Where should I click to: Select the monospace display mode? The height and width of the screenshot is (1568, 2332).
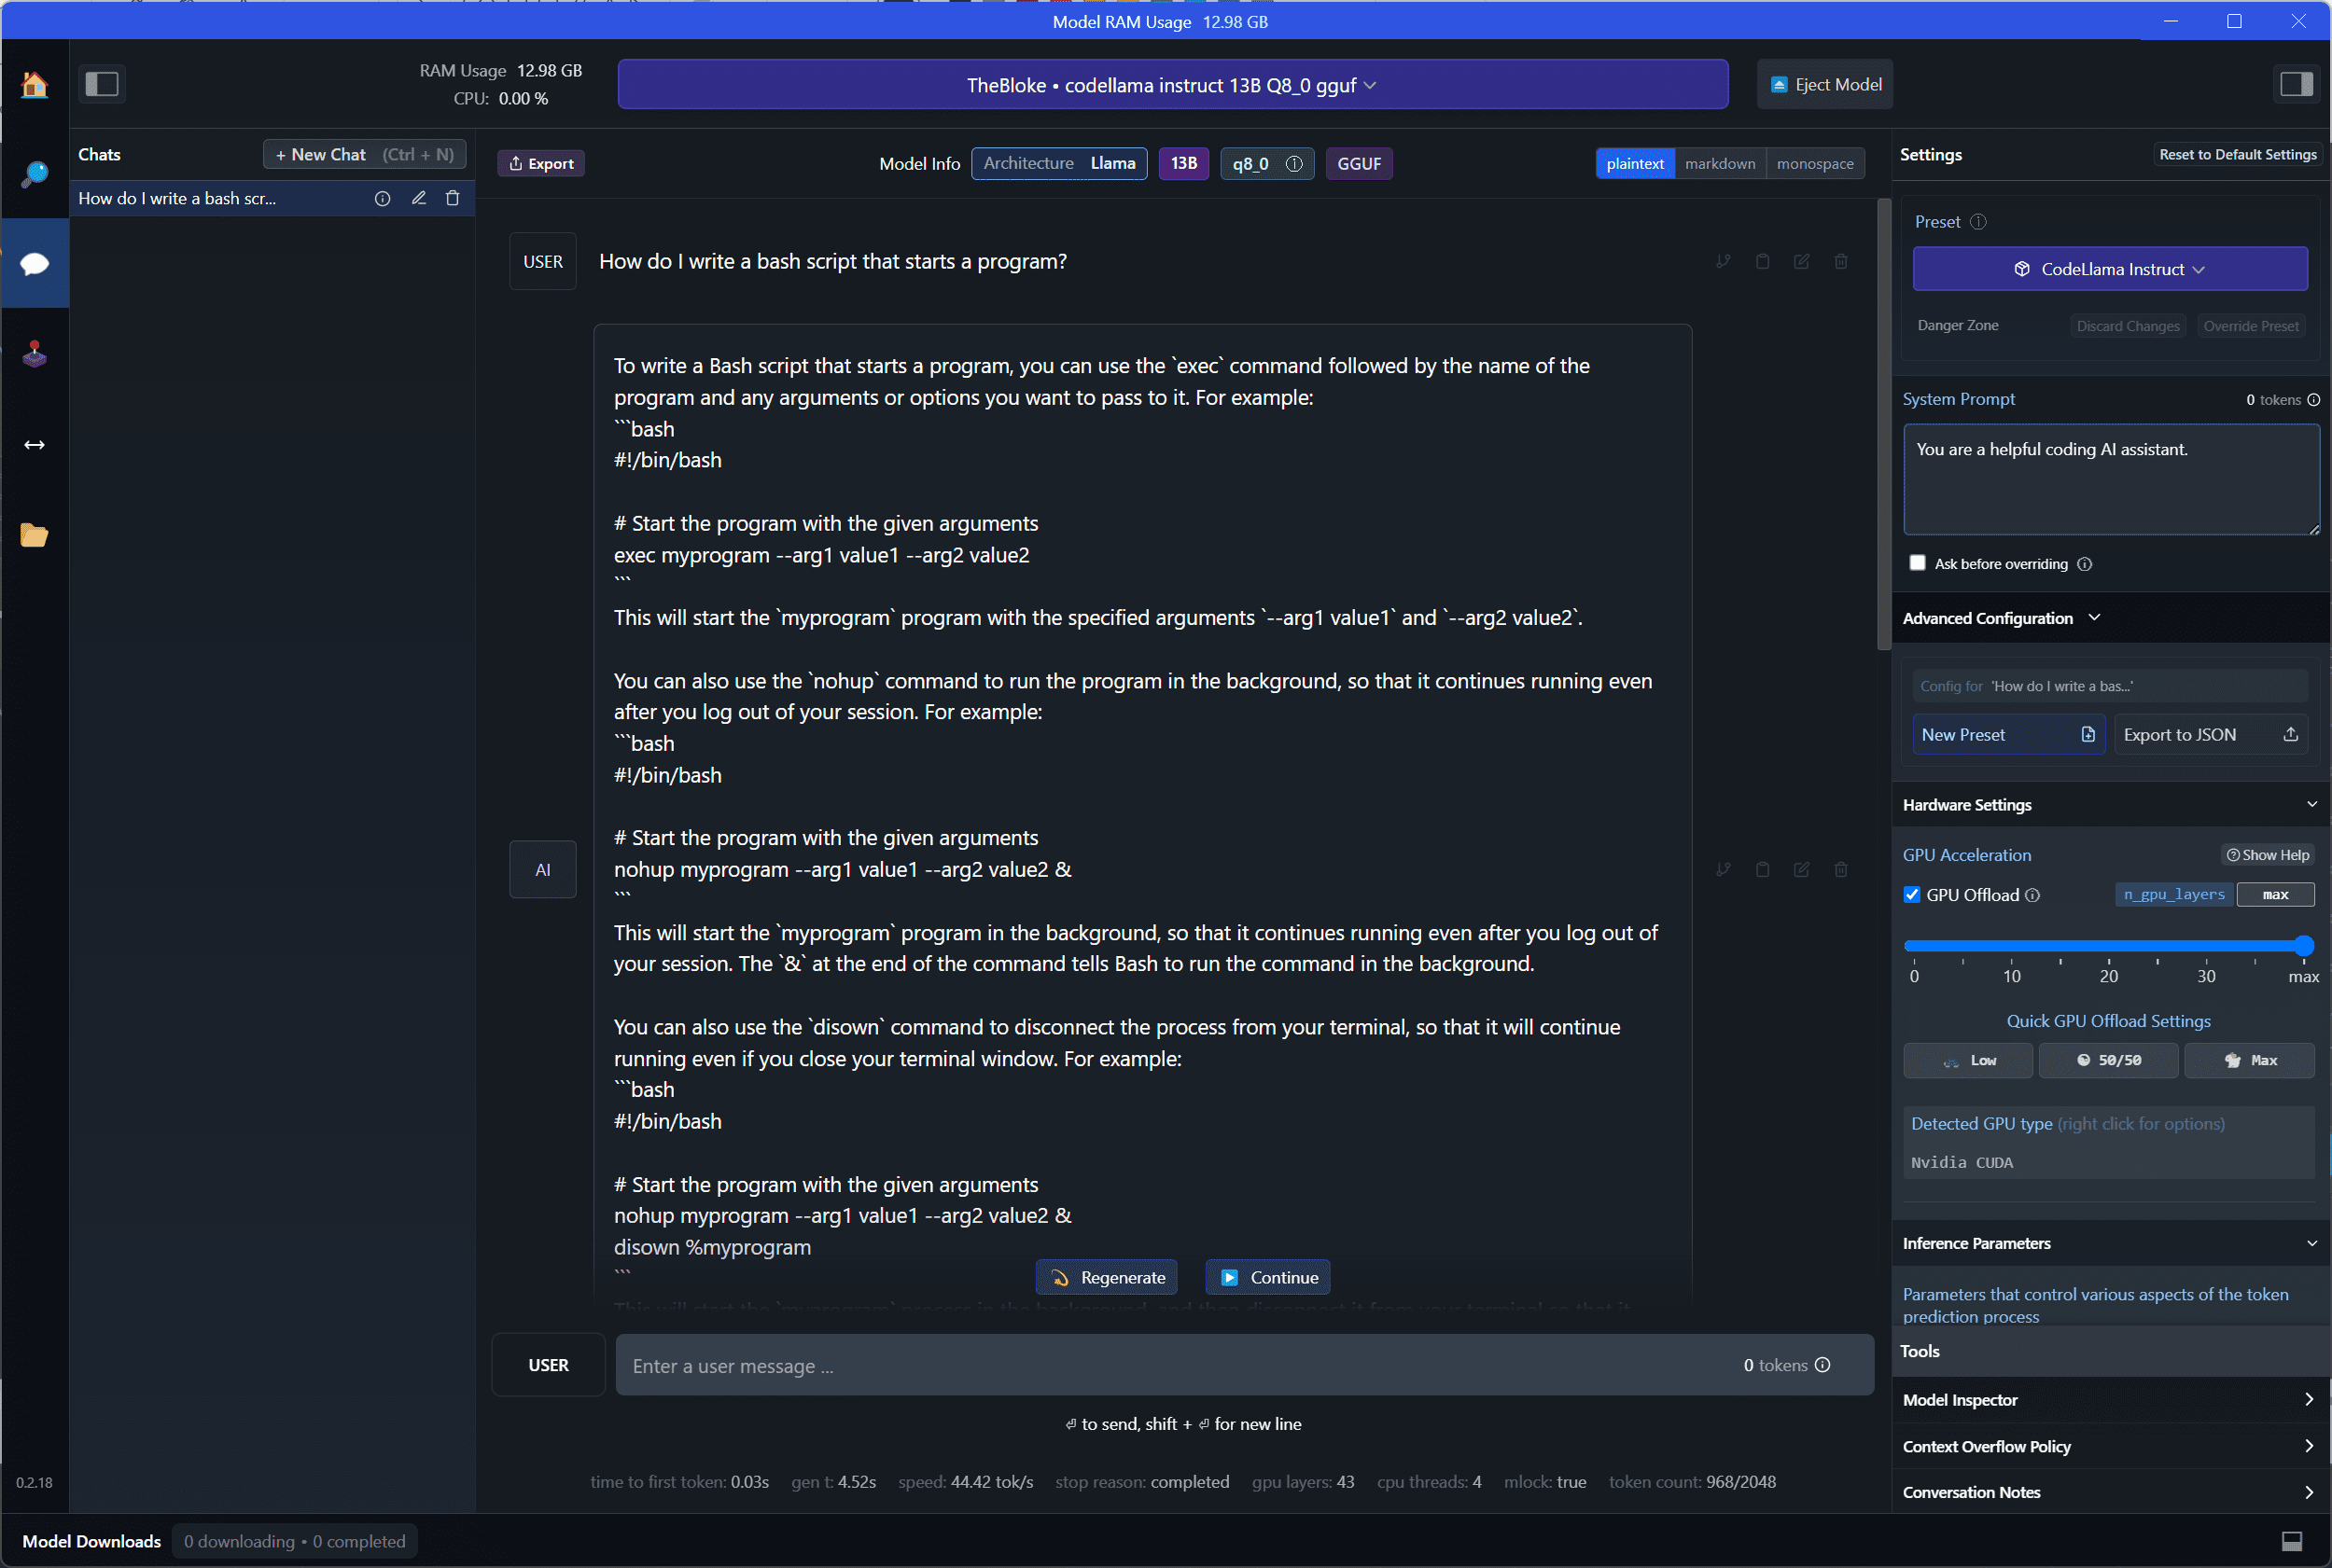[x=1815, y=163]
